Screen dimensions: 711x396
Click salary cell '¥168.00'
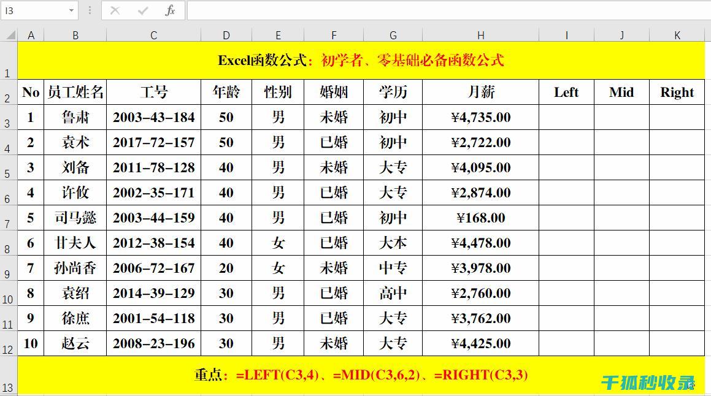(481, 218)
